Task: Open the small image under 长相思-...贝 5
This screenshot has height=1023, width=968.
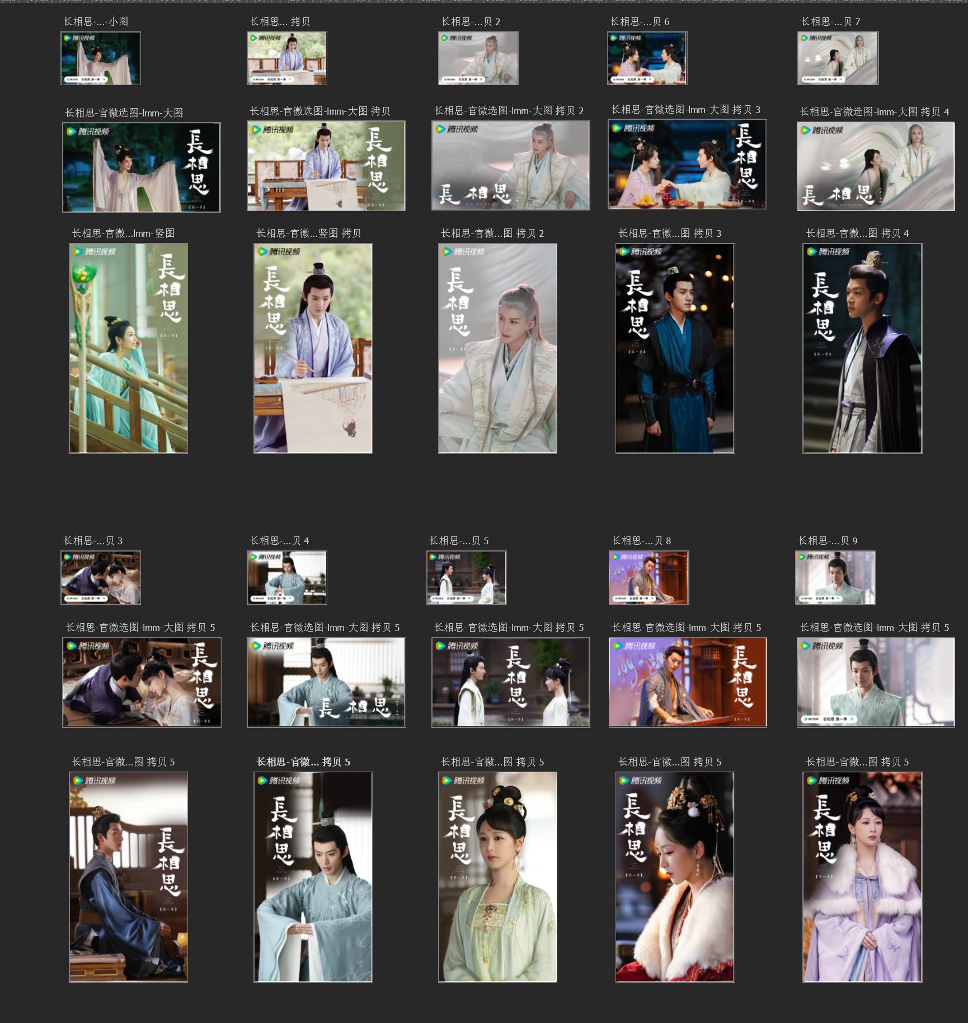Action: point(467,578)
